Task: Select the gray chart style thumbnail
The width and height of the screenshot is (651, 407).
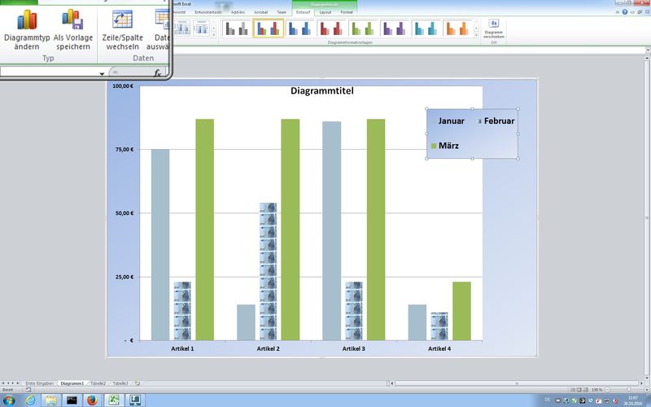Action: [x=236, y=29]
